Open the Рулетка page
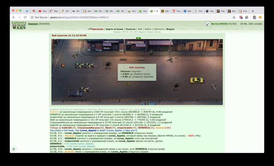The image size is (274, 166). pos(131,29)
